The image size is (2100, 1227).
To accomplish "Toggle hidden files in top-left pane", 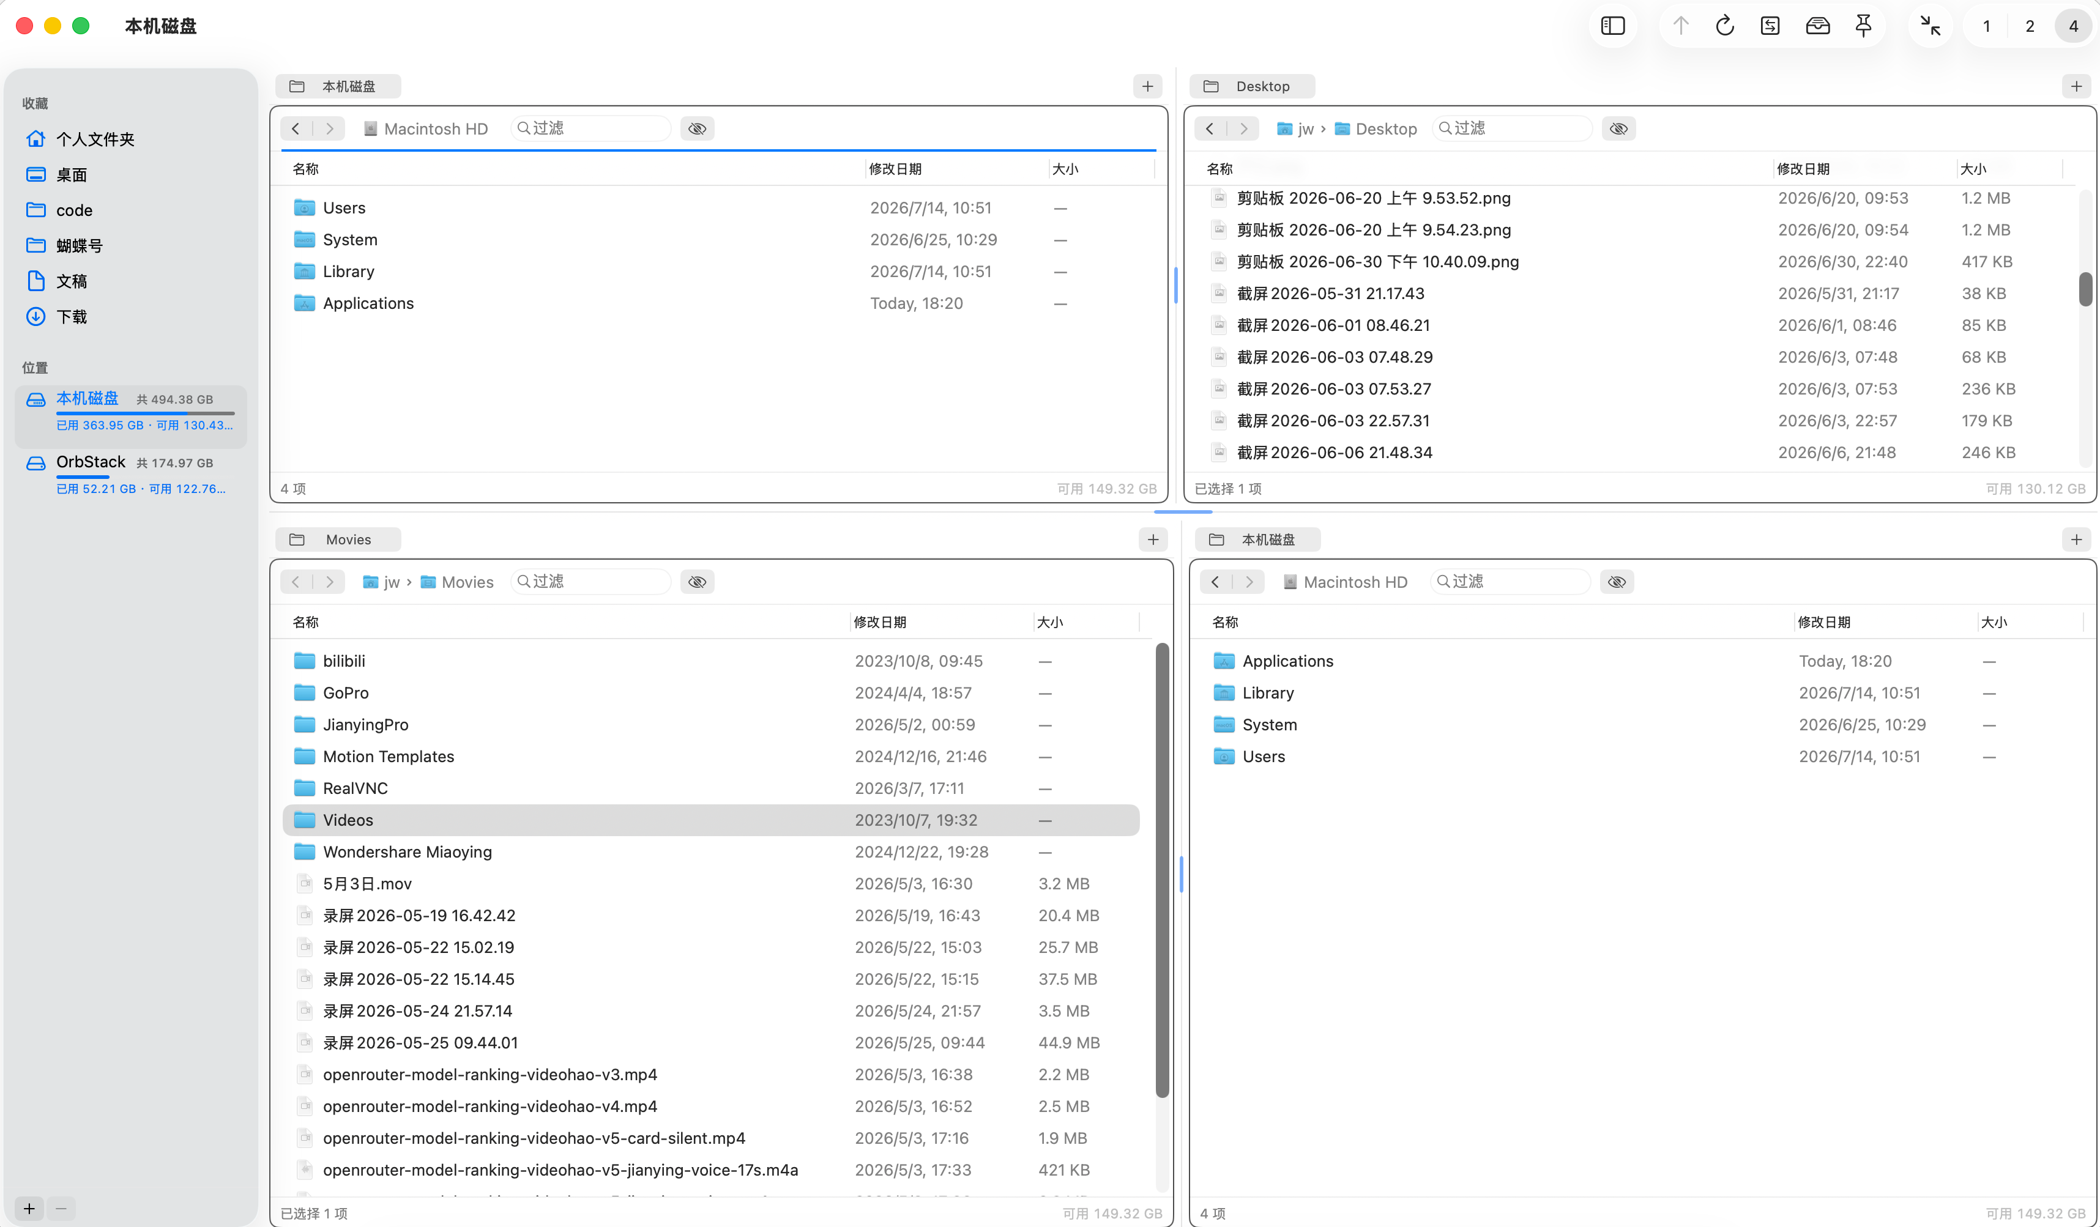I will (x=698, y=128).
